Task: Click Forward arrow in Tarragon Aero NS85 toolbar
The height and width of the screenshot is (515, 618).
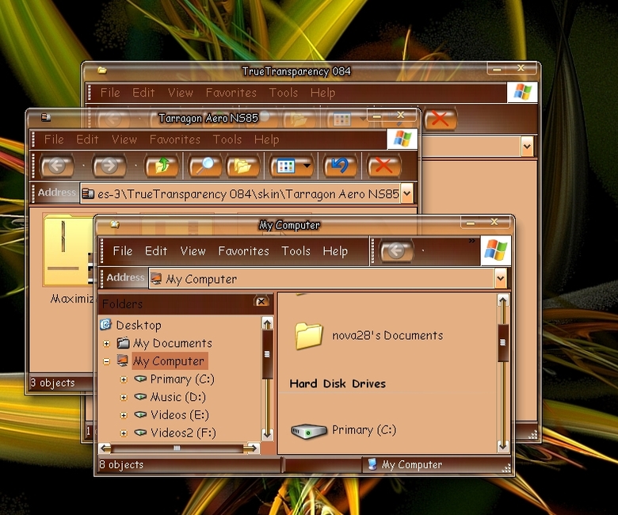Action: (109, 166)
